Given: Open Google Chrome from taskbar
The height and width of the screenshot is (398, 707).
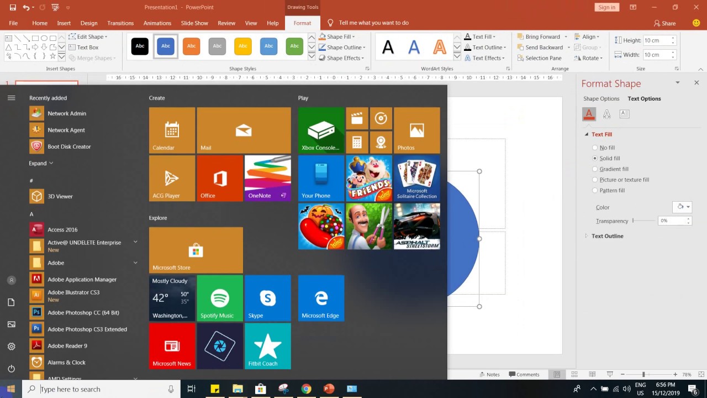Looking at the screenshot, I should coord(306,389).
